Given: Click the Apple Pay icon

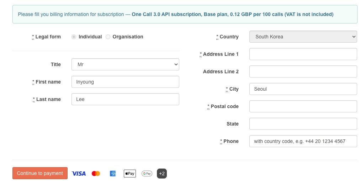Looking at the screenshot, I should click(x=130, y=174).
